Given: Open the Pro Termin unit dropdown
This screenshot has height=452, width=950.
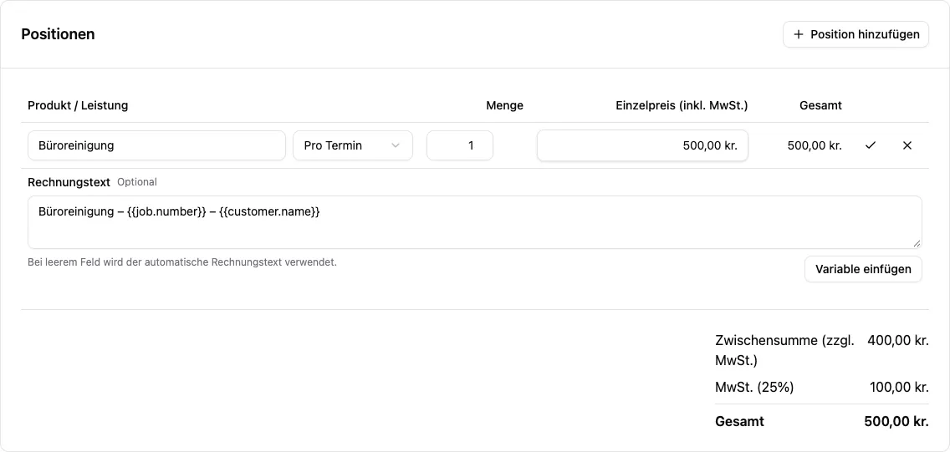Looking at the screenshot, I should click(x=353, y=146).
